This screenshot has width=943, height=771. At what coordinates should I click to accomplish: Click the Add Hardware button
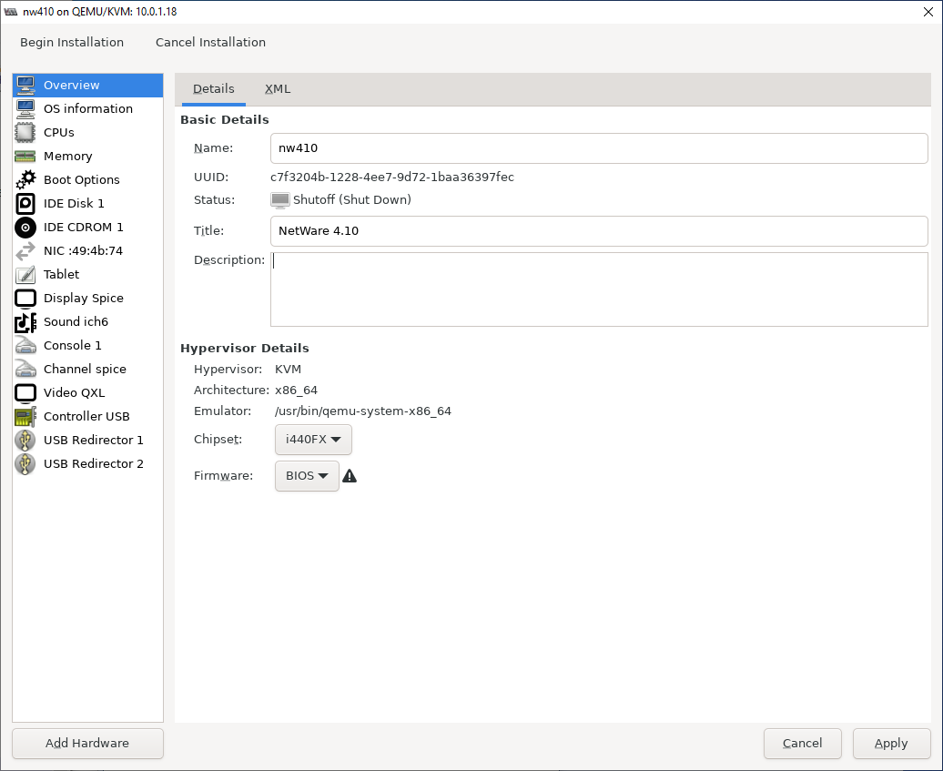87,744
